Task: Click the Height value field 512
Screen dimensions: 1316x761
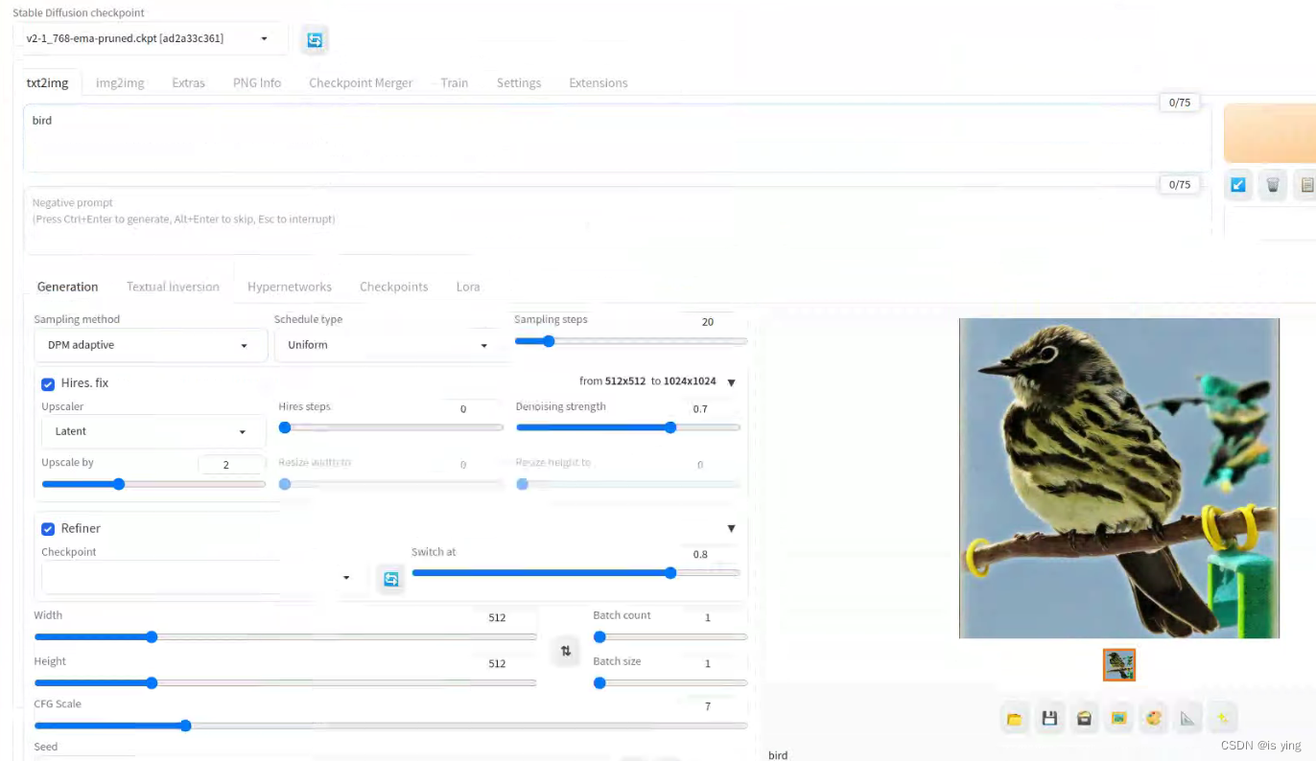Action: [x=499, y=663]
